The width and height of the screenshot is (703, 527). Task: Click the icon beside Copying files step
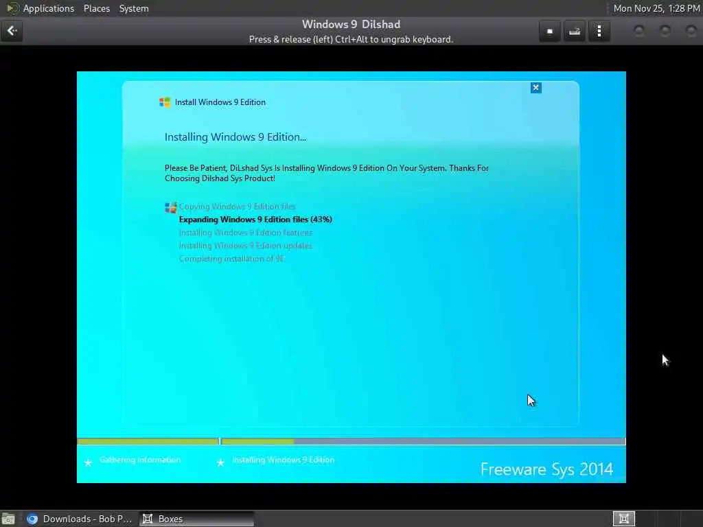point(171,207)
